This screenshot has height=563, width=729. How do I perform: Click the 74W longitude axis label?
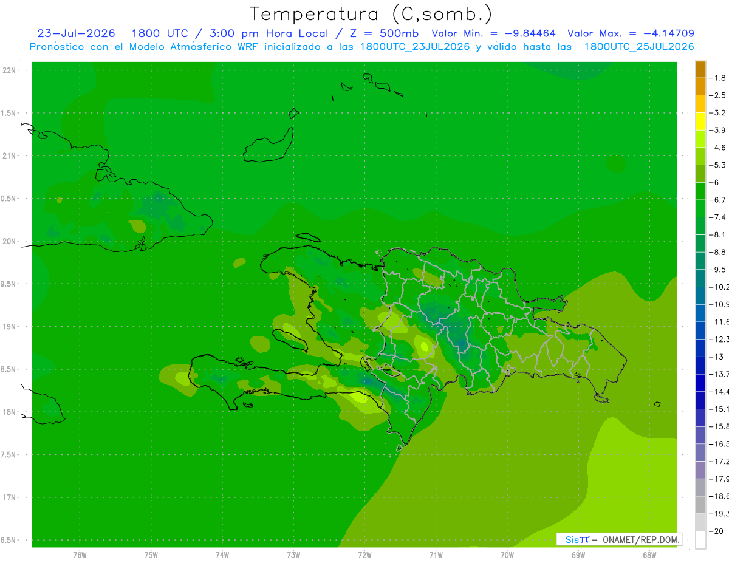click(x=222, y=554)
